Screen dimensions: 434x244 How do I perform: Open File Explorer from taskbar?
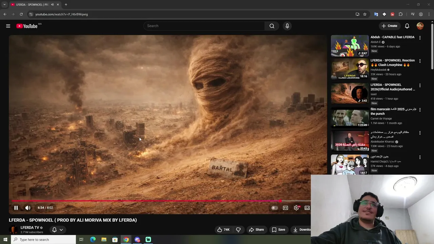[x=104, y=240]
